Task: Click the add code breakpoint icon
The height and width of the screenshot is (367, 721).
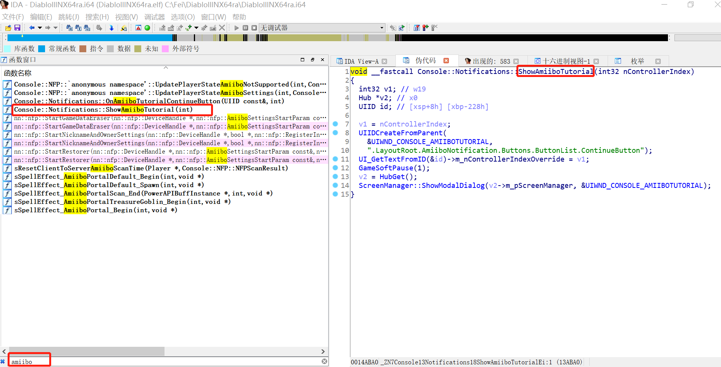Action: (162, 28)
